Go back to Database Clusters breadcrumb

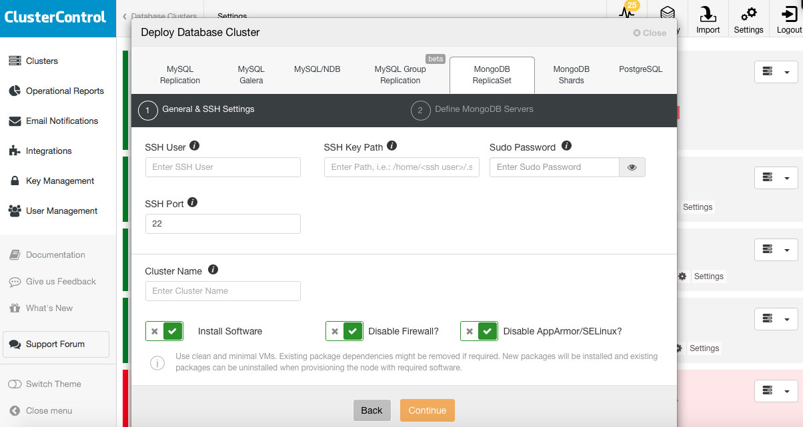coord(161,16)
